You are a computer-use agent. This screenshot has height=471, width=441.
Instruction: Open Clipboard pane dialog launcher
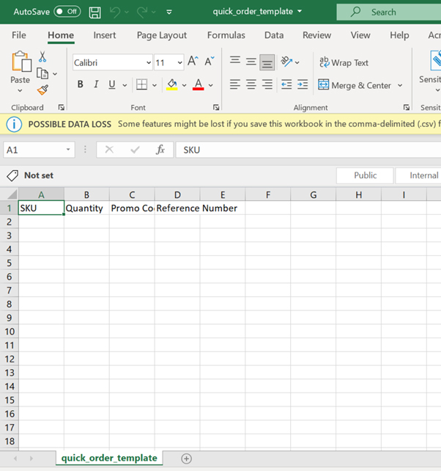[62, 107]
